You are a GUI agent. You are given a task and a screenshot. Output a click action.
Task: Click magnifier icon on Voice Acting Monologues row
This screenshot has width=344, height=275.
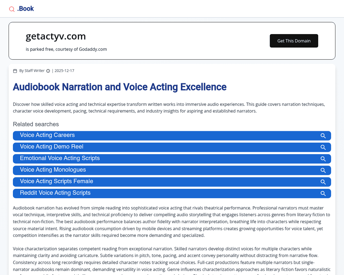(323, 170)
